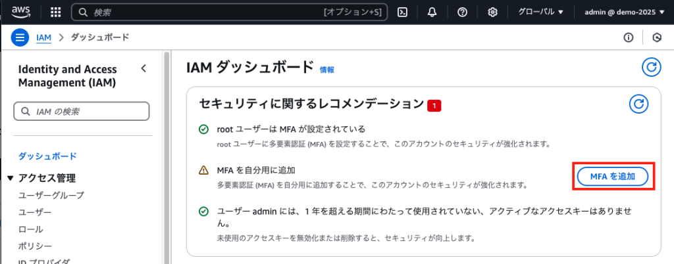Open the services grid menu icon

(x=56, y=12)
